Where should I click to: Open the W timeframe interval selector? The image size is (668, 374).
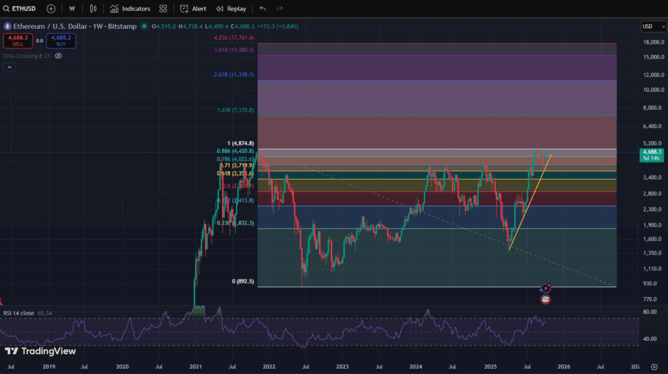pyautogui.click(x=72, y=8)
